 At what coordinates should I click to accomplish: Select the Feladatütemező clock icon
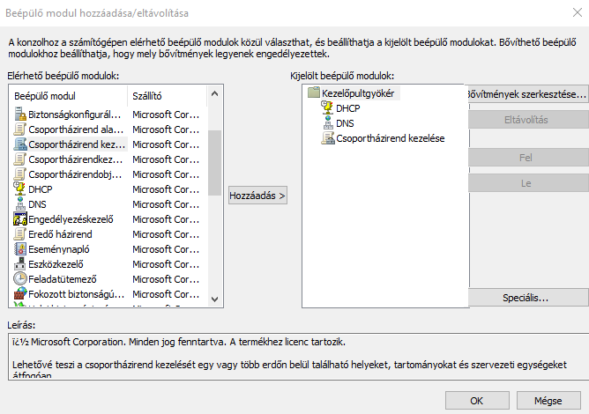pyautogui.click(x=20, y=279)
